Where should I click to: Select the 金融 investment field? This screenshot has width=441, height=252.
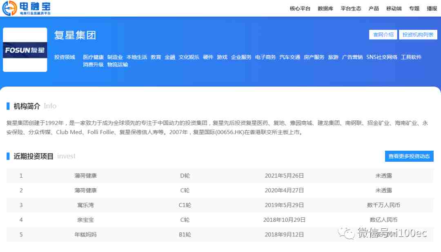tap(170, 57)
